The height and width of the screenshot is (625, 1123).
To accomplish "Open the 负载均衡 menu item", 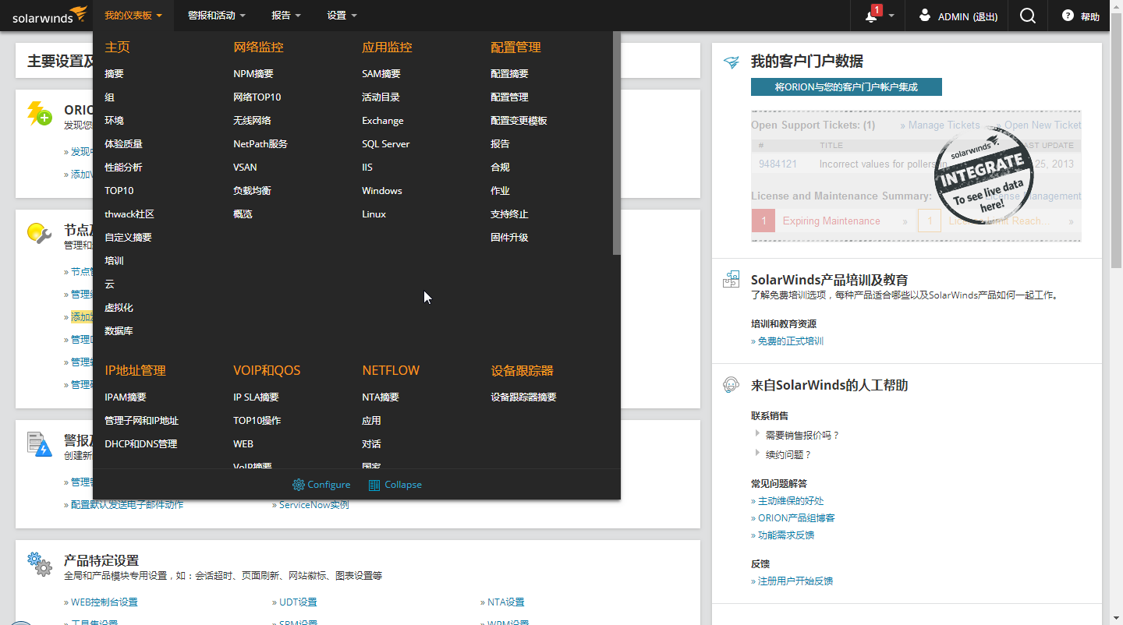I will coord(252,191).
